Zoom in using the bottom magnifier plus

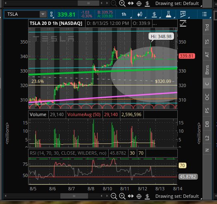click(122, 196)
